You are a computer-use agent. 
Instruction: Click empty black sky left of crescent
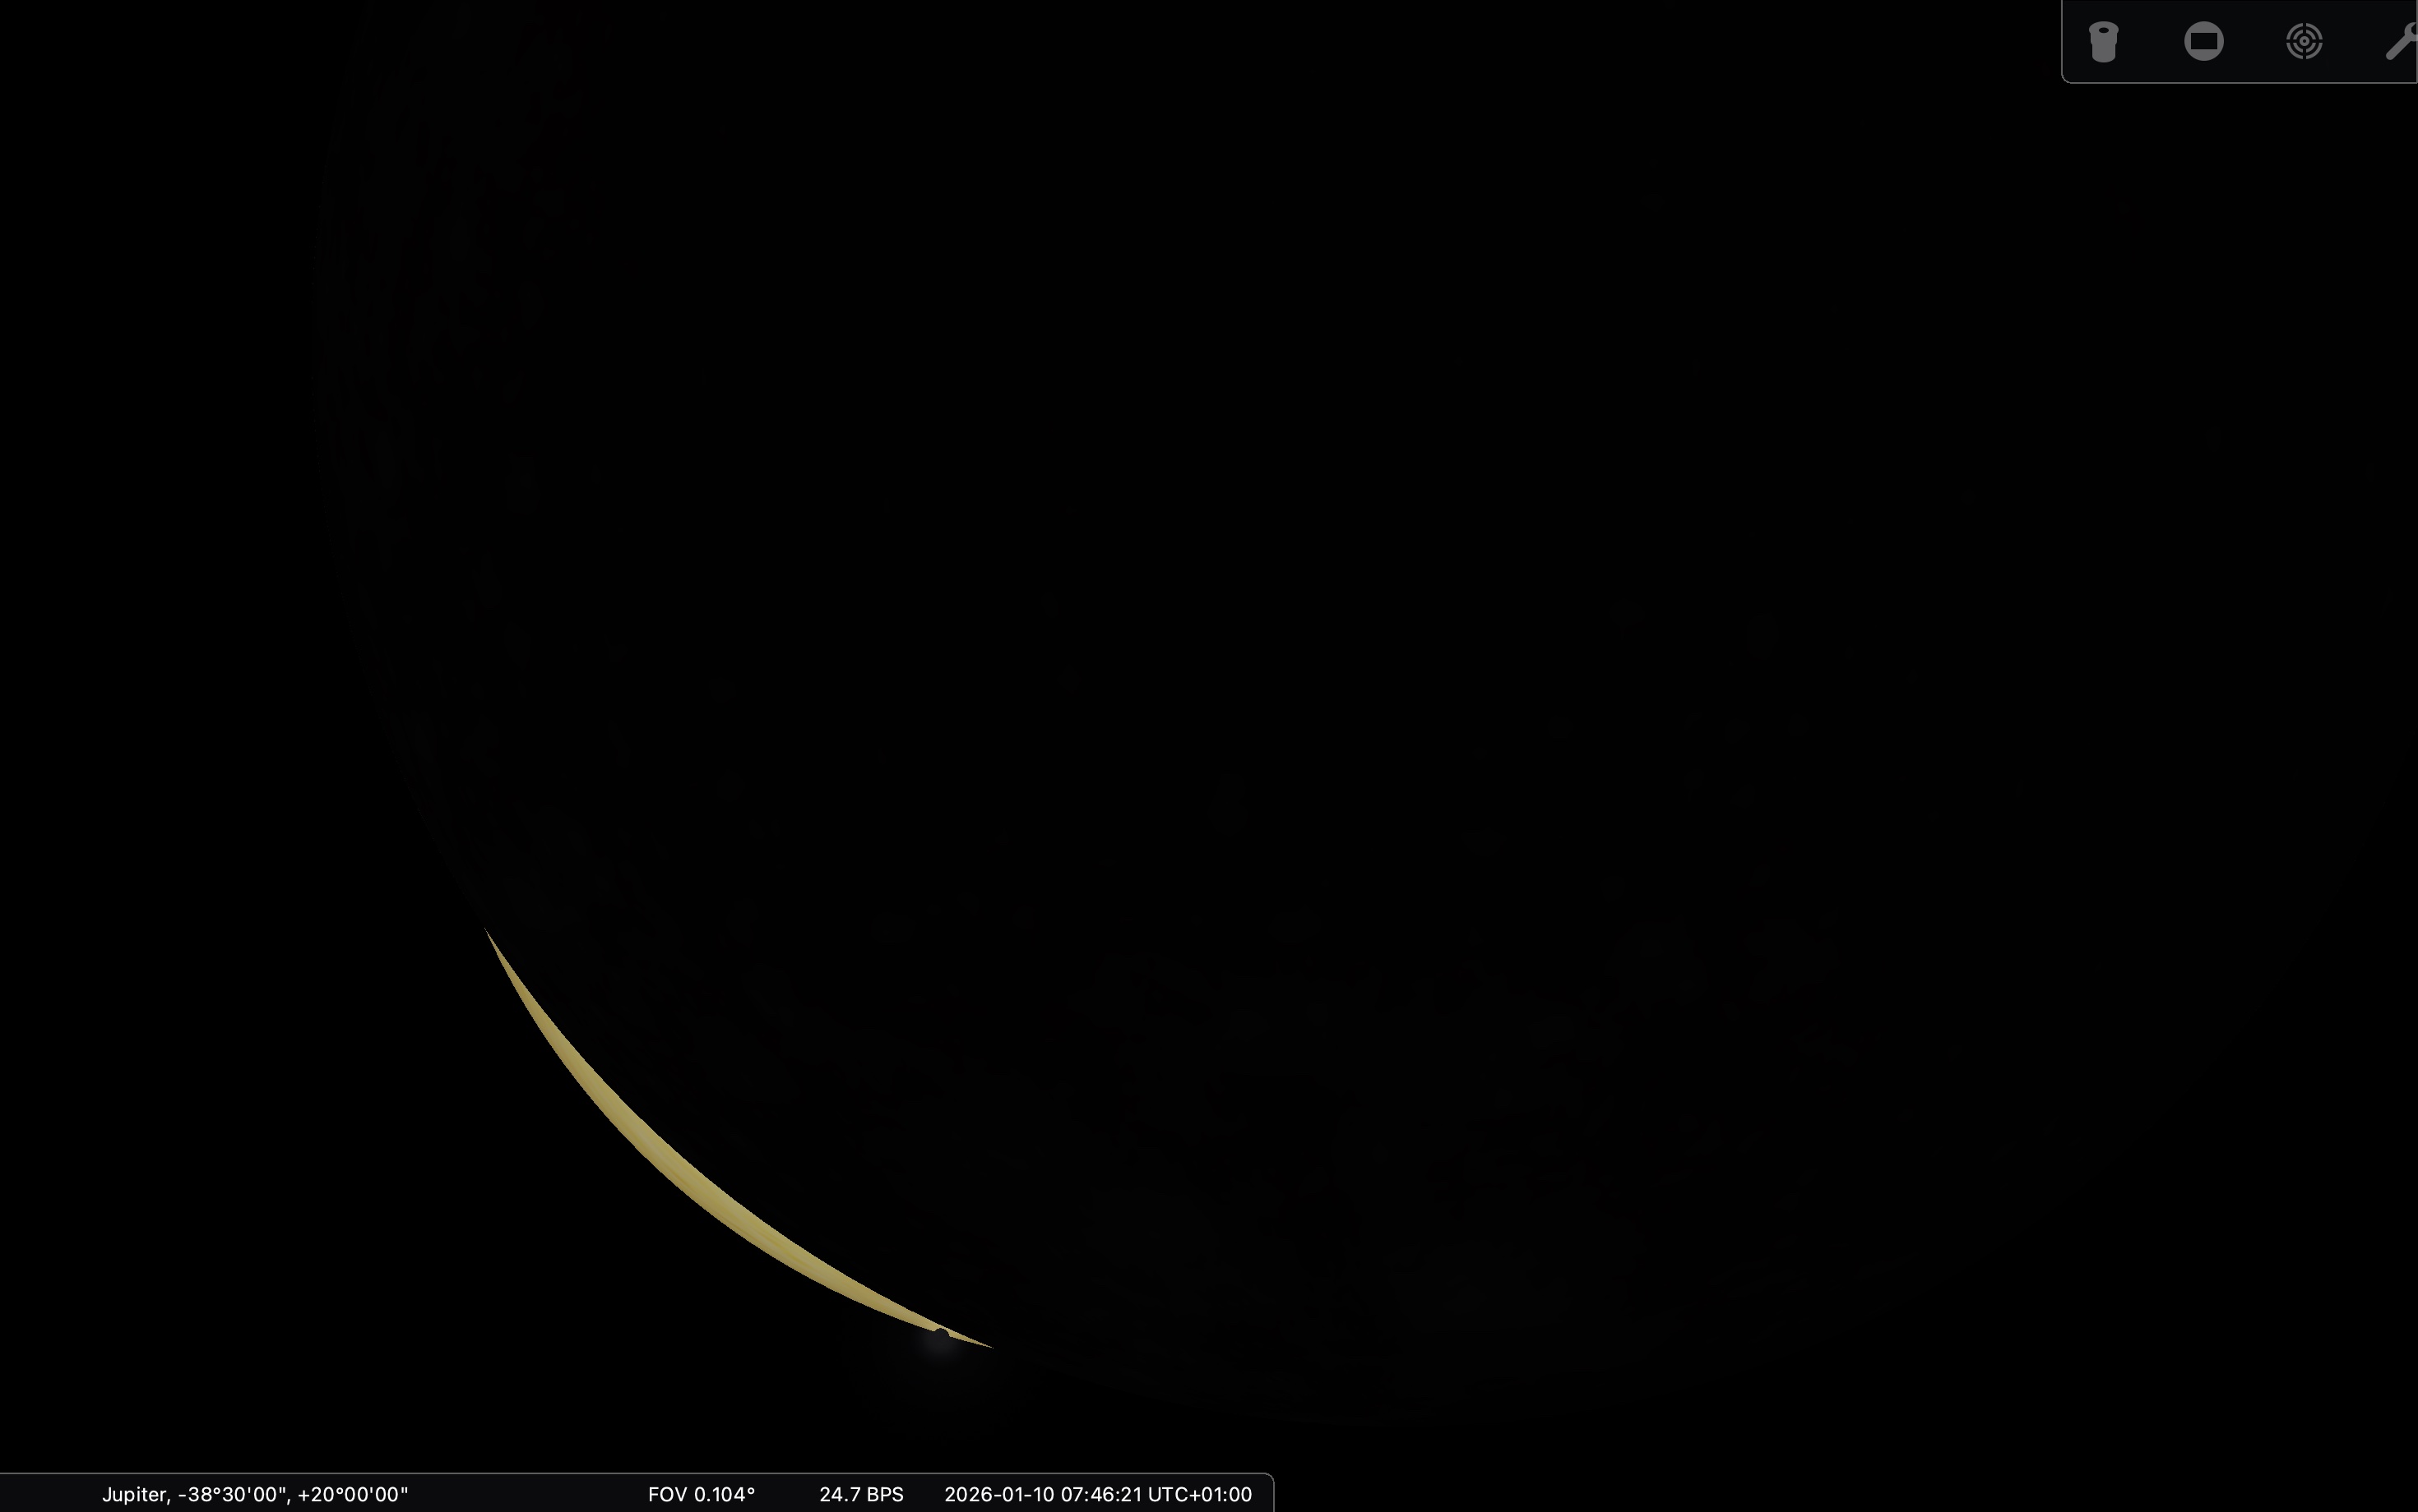tap(250, 1150)
